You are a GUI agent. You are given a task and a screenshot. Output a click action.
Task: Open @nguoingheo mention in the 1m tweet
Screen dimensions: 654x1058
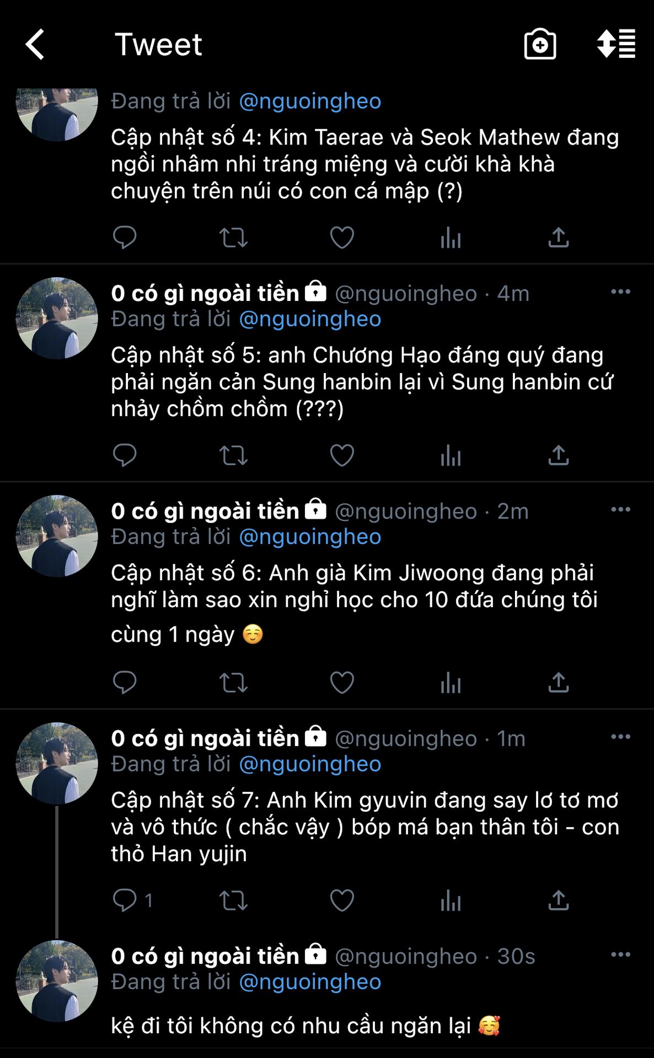[310, 764]
